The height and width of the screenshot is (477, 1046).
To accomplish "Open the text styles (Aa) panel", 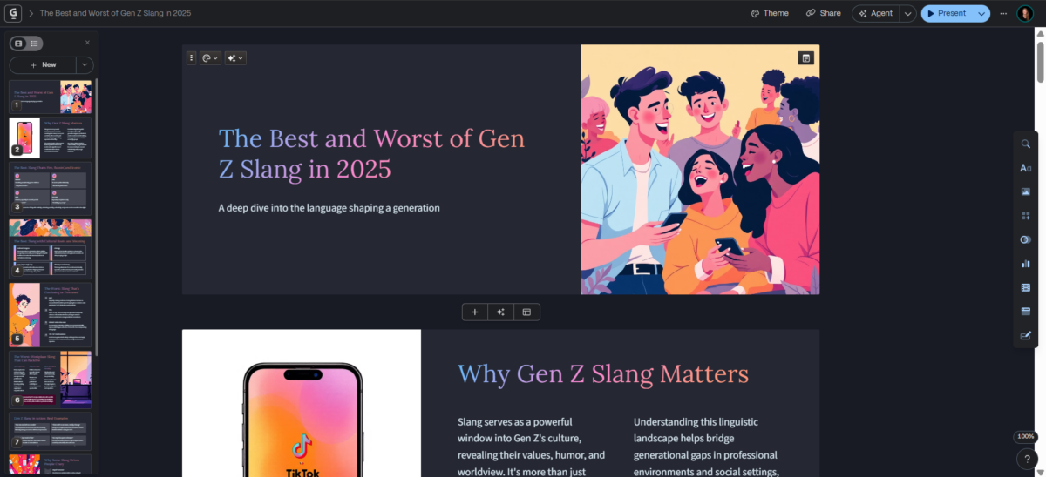I will pyautogui.click(x=1025, y=168).
